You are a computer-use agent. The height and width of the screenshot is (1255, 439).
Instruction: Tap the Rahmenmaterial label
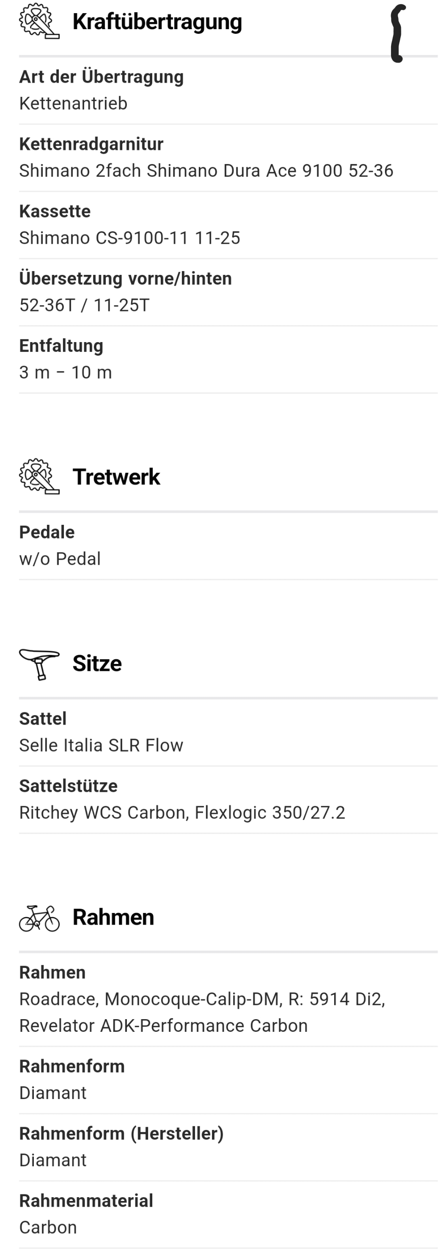[86, 1201]
